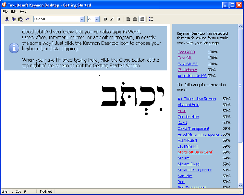
Task: Pick the Fixed Miriam Transparent font link
Action: tap(200, 134)
